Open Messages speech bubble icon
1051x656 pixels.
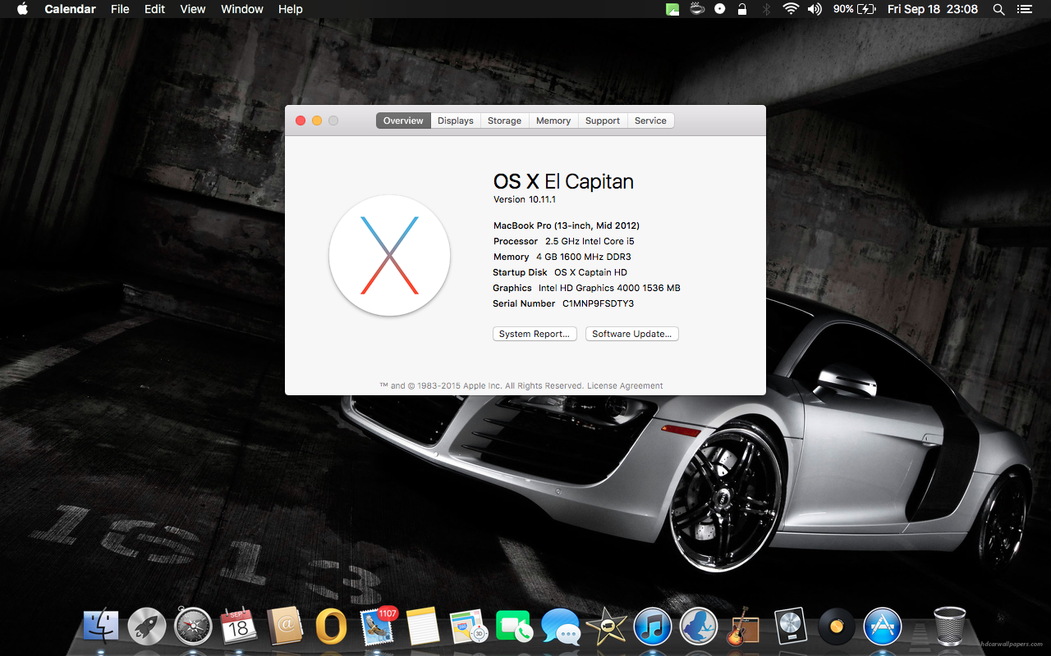point(561,627)
